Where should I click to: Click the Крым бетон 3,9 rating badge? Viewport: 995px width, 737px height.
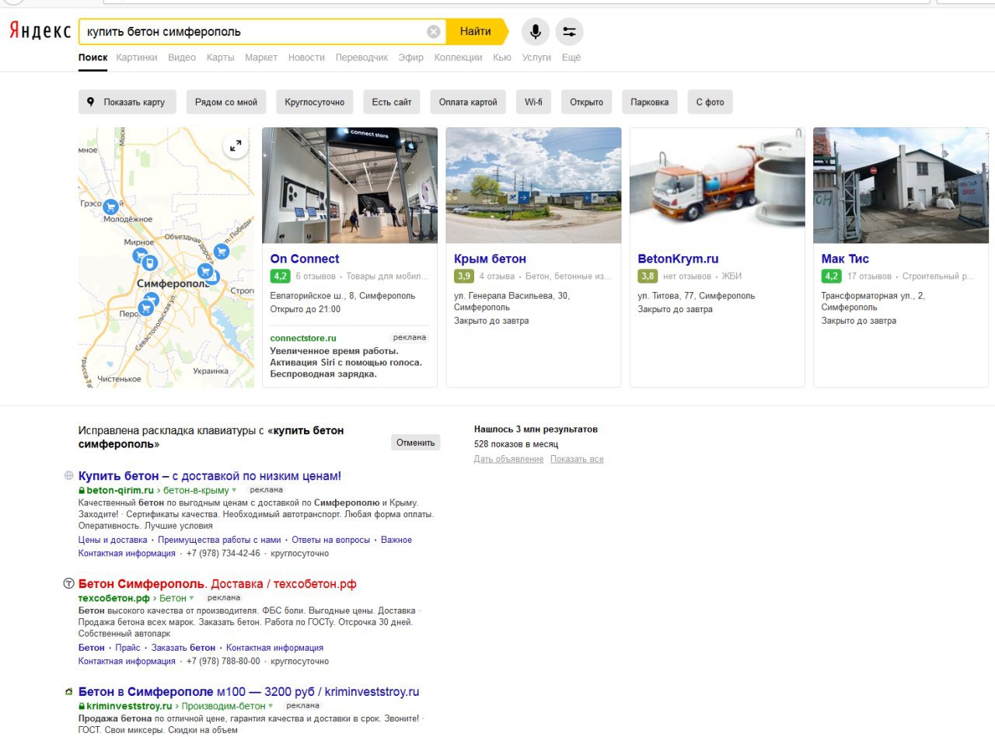tap(464, 276)
